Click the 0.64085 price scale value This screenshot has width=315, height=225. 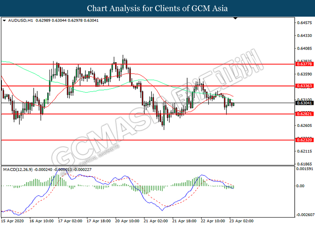pyautogui.click(x=304, y=49)
